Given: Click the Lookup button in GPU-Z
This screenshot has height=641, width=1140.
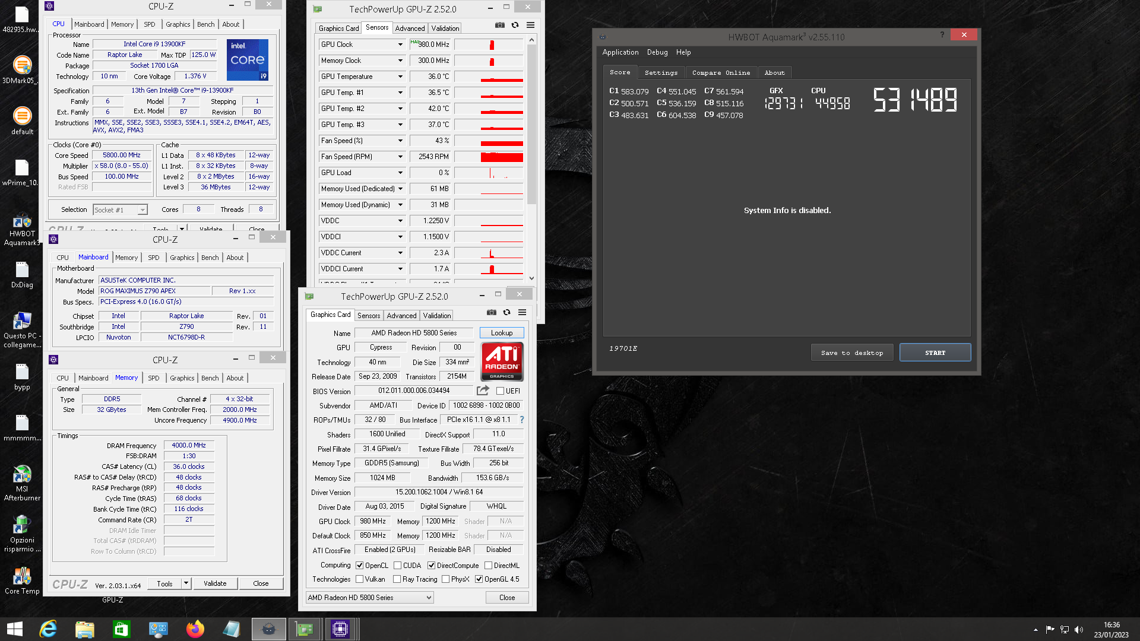Looking at the screenshot, I should pyautogui.click(x=502, y=333).
